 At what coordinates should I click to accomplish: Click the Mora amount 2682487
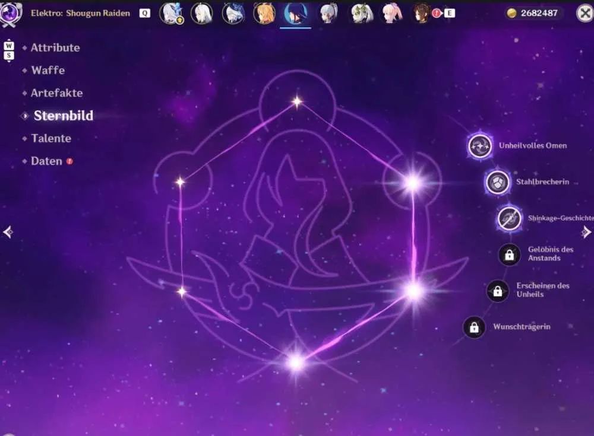tap(539, 13)
